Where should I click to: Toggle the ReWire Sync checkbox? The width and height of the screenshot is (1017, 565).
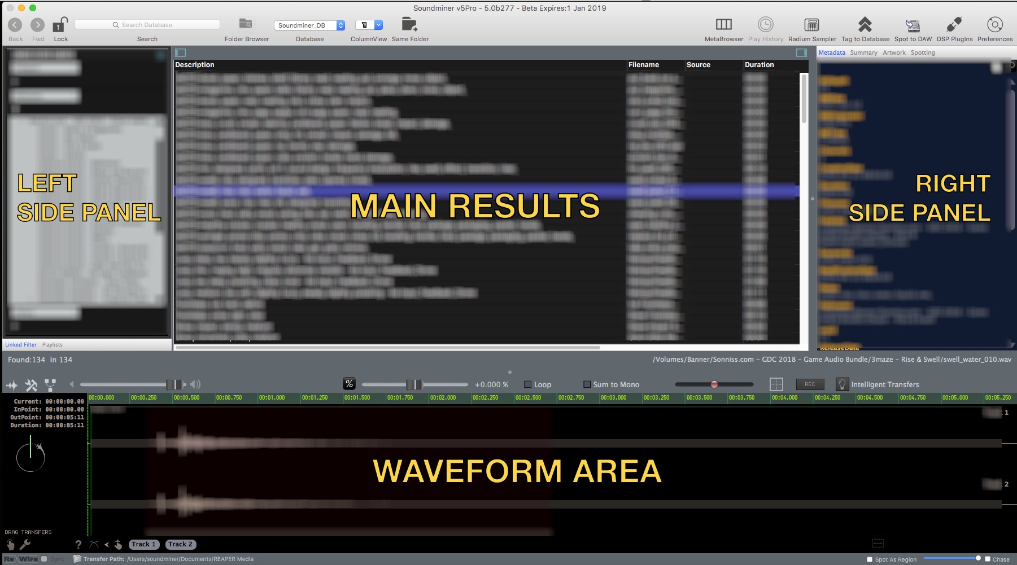pyautogui.click(x=44, y=559)
